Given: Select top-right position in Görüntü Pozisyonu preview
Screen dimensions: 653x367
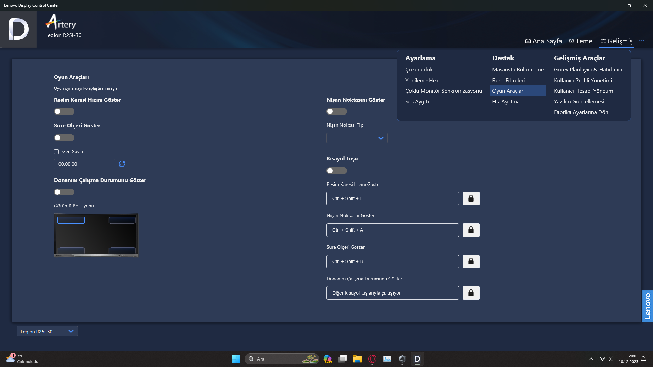Looking at the screenshot, I should 122,220.
